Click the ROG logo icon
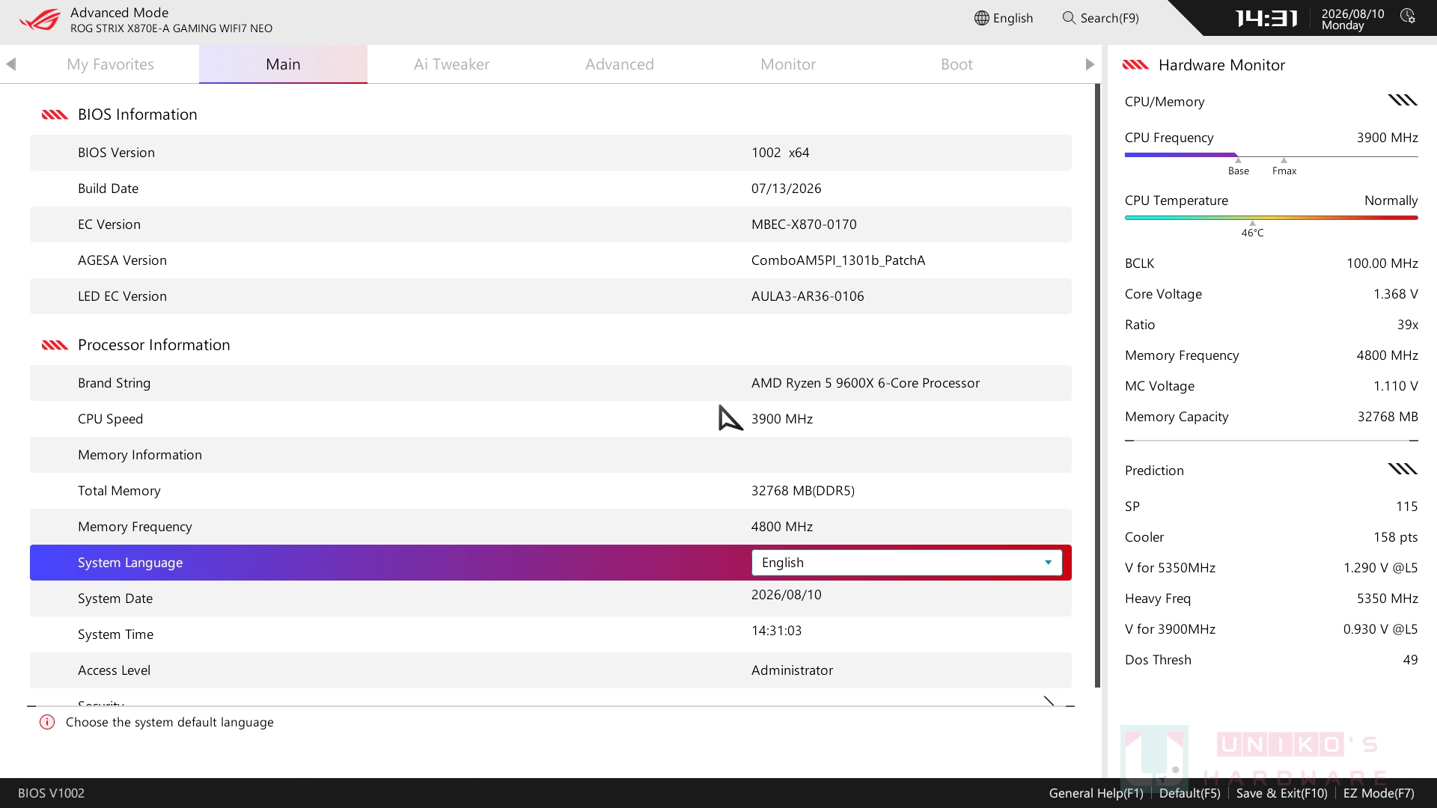Image resolution: width=1437 pixels, height=808 pixels. click(40, 19)
